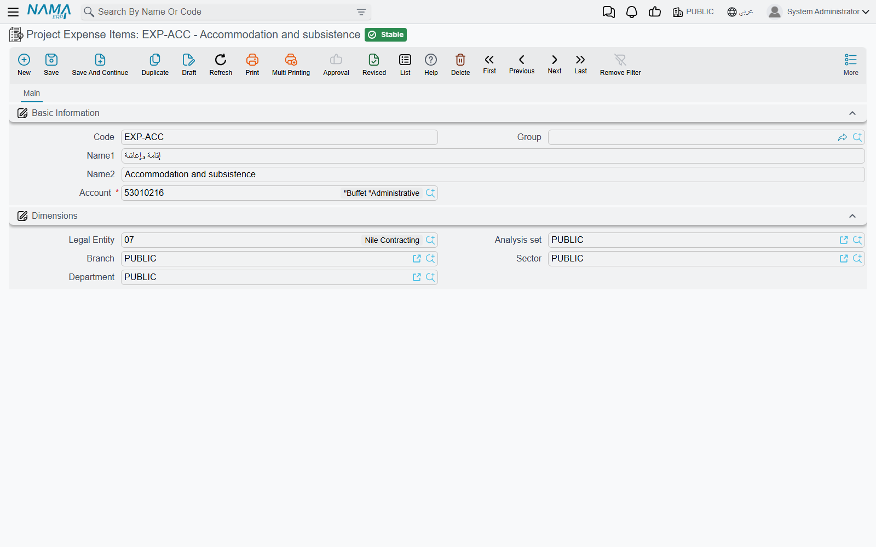Collapse the Dimensions section
Screen dimensions: 876x547
coord(852,216)
